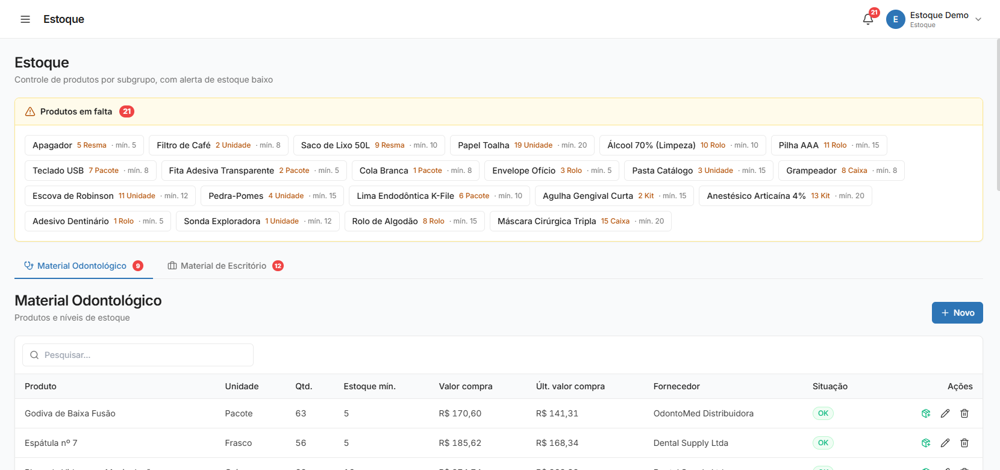This screenshot has width=1000, height=470.
Task: Click the Anestésico Articaína 4% chip
Action: click(786, 196)
